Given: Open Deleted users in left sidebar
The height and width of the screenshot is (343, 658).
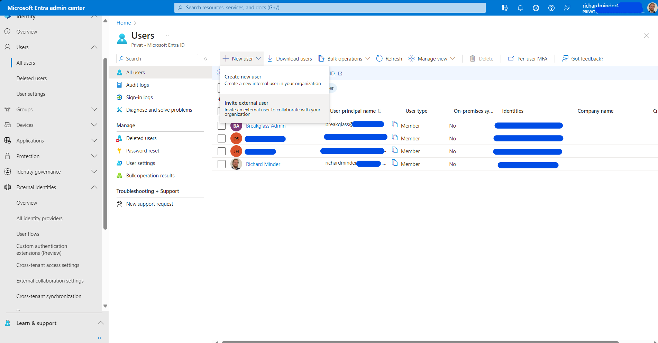Looking at the screenshot, I should 31,78.
